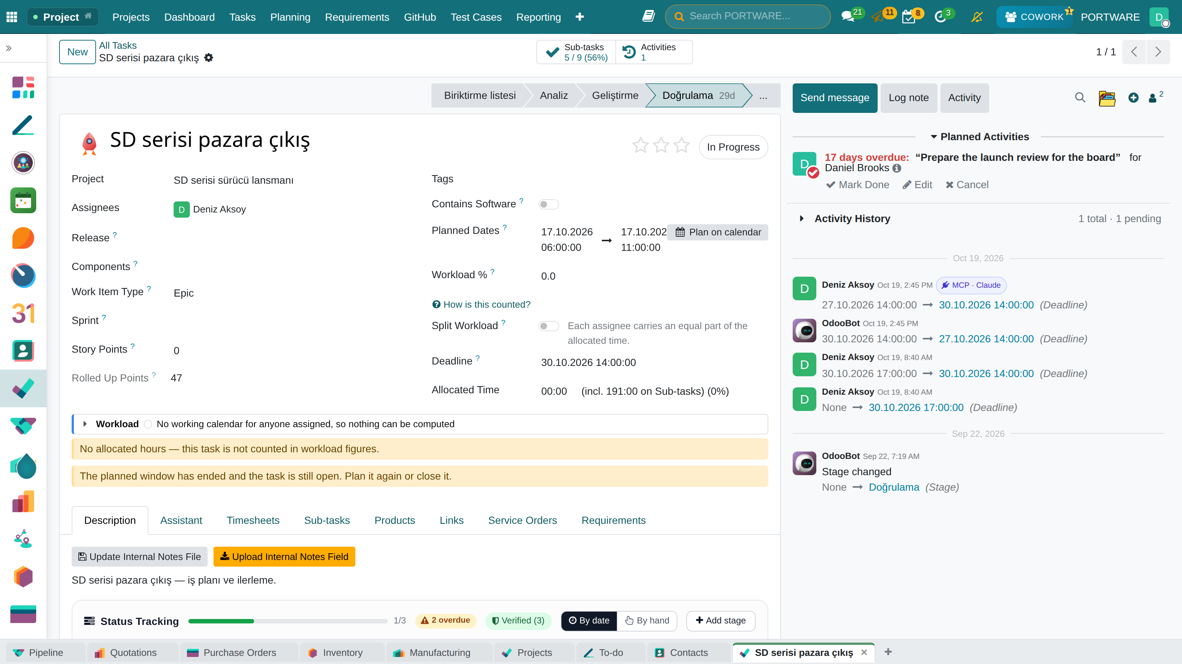The width and height of the screenshot is (1182, 664).
Task: Open the Requirements top menu
Action: tap(357, 17)
